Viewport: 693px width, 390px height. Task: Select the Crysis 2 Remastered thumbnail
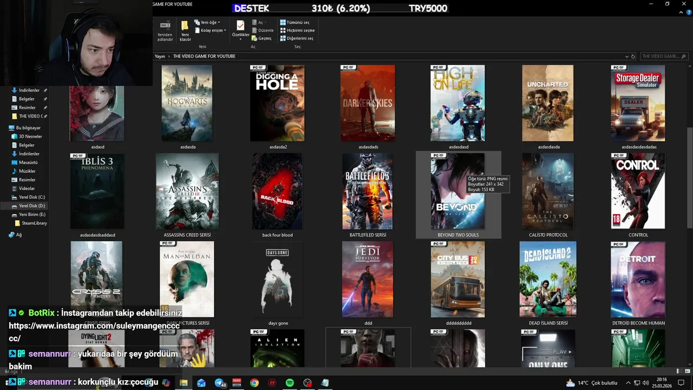pos(96,279)
